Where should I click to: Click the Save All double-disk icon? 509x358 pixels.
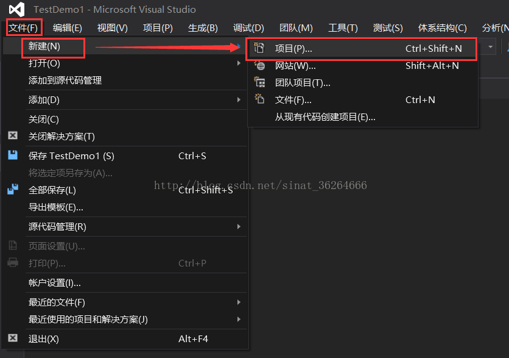[x=13, y=189]
